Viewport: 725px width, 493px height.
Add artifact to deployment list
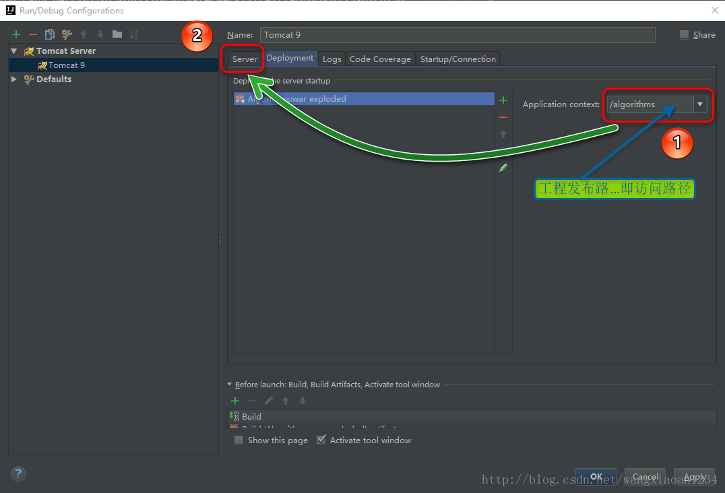coord(503,100)
